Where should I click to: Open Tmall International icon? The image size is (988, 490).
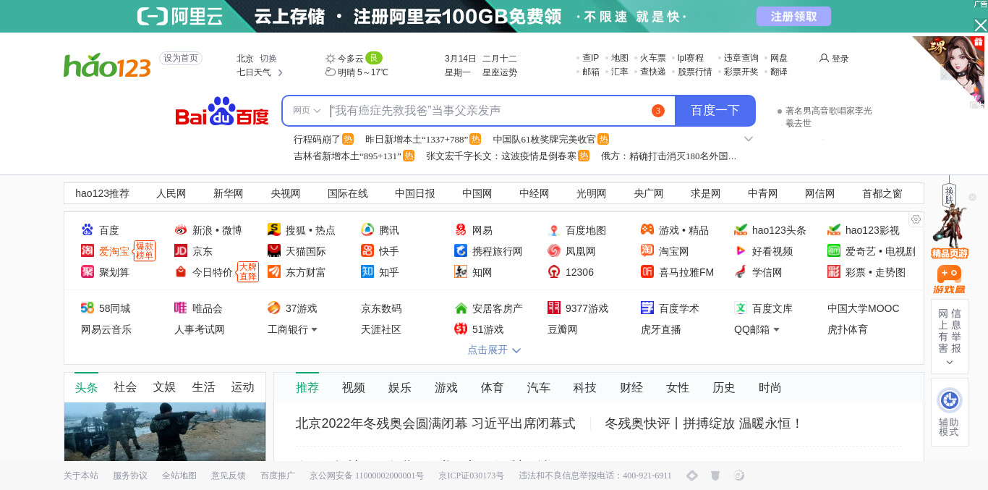pos(274,251)
